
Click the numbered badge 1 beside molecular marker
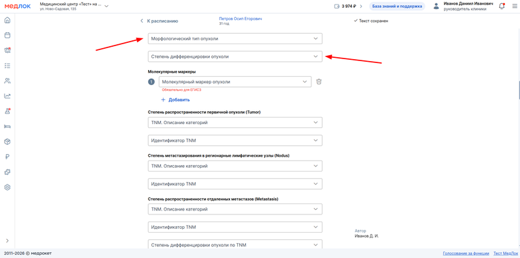(x=151, y=82)
